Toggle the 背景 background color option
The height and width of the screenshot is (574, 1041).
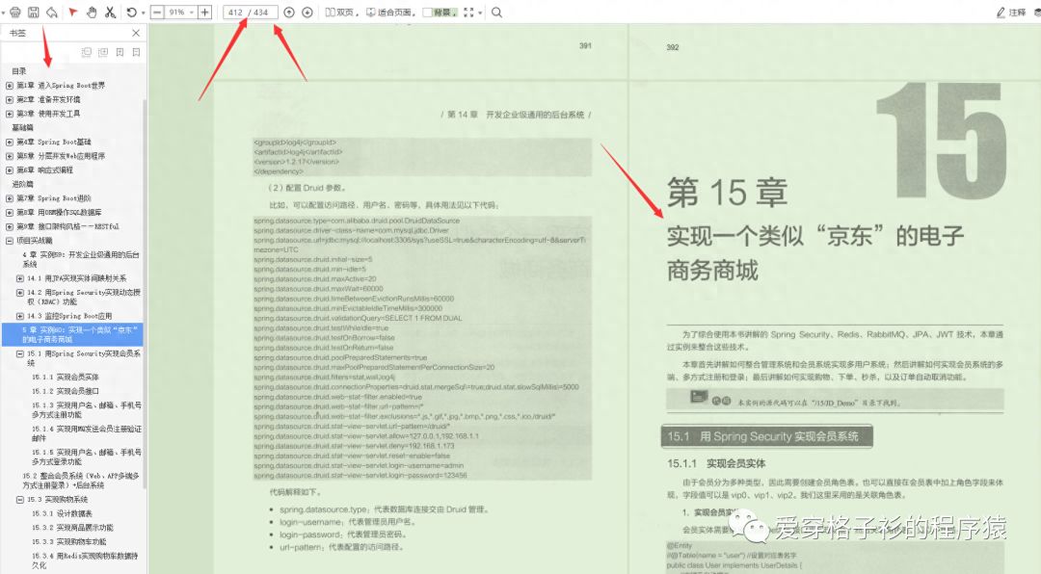click(x=440, y=12)
